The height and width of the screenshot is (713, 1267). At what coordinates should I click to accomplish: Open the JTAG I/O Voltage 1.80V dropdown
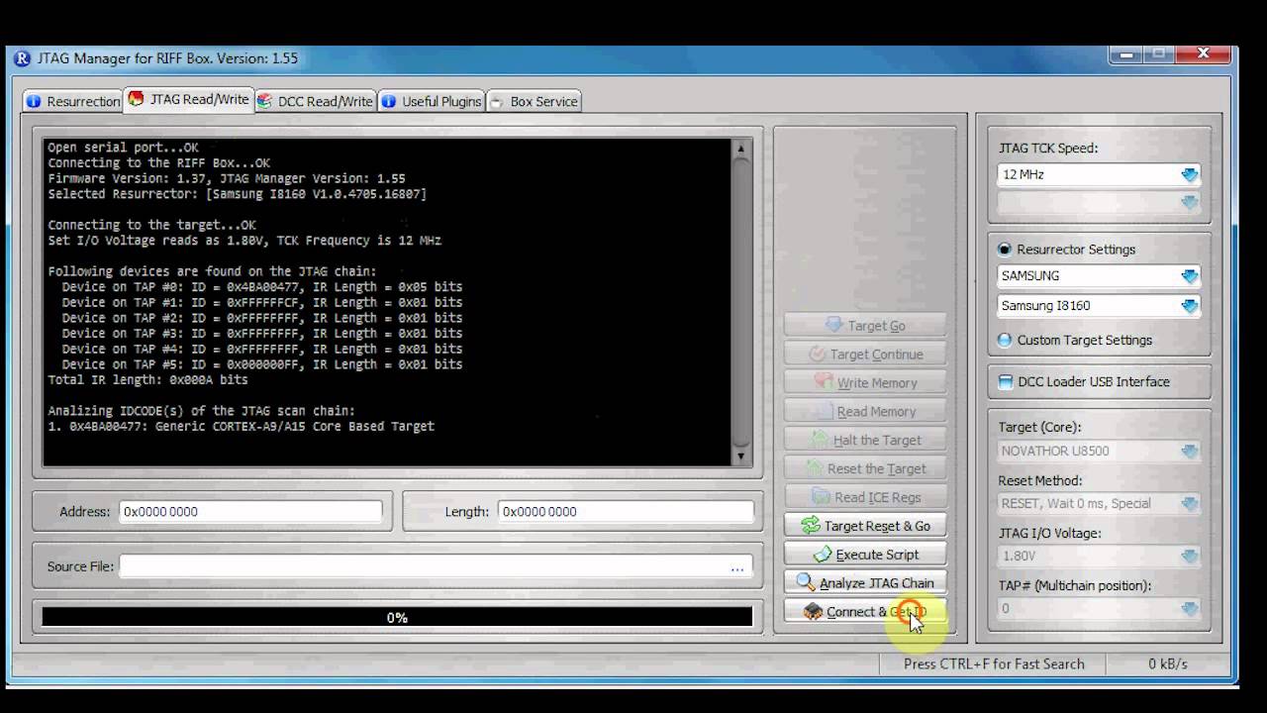[1190, 557]
